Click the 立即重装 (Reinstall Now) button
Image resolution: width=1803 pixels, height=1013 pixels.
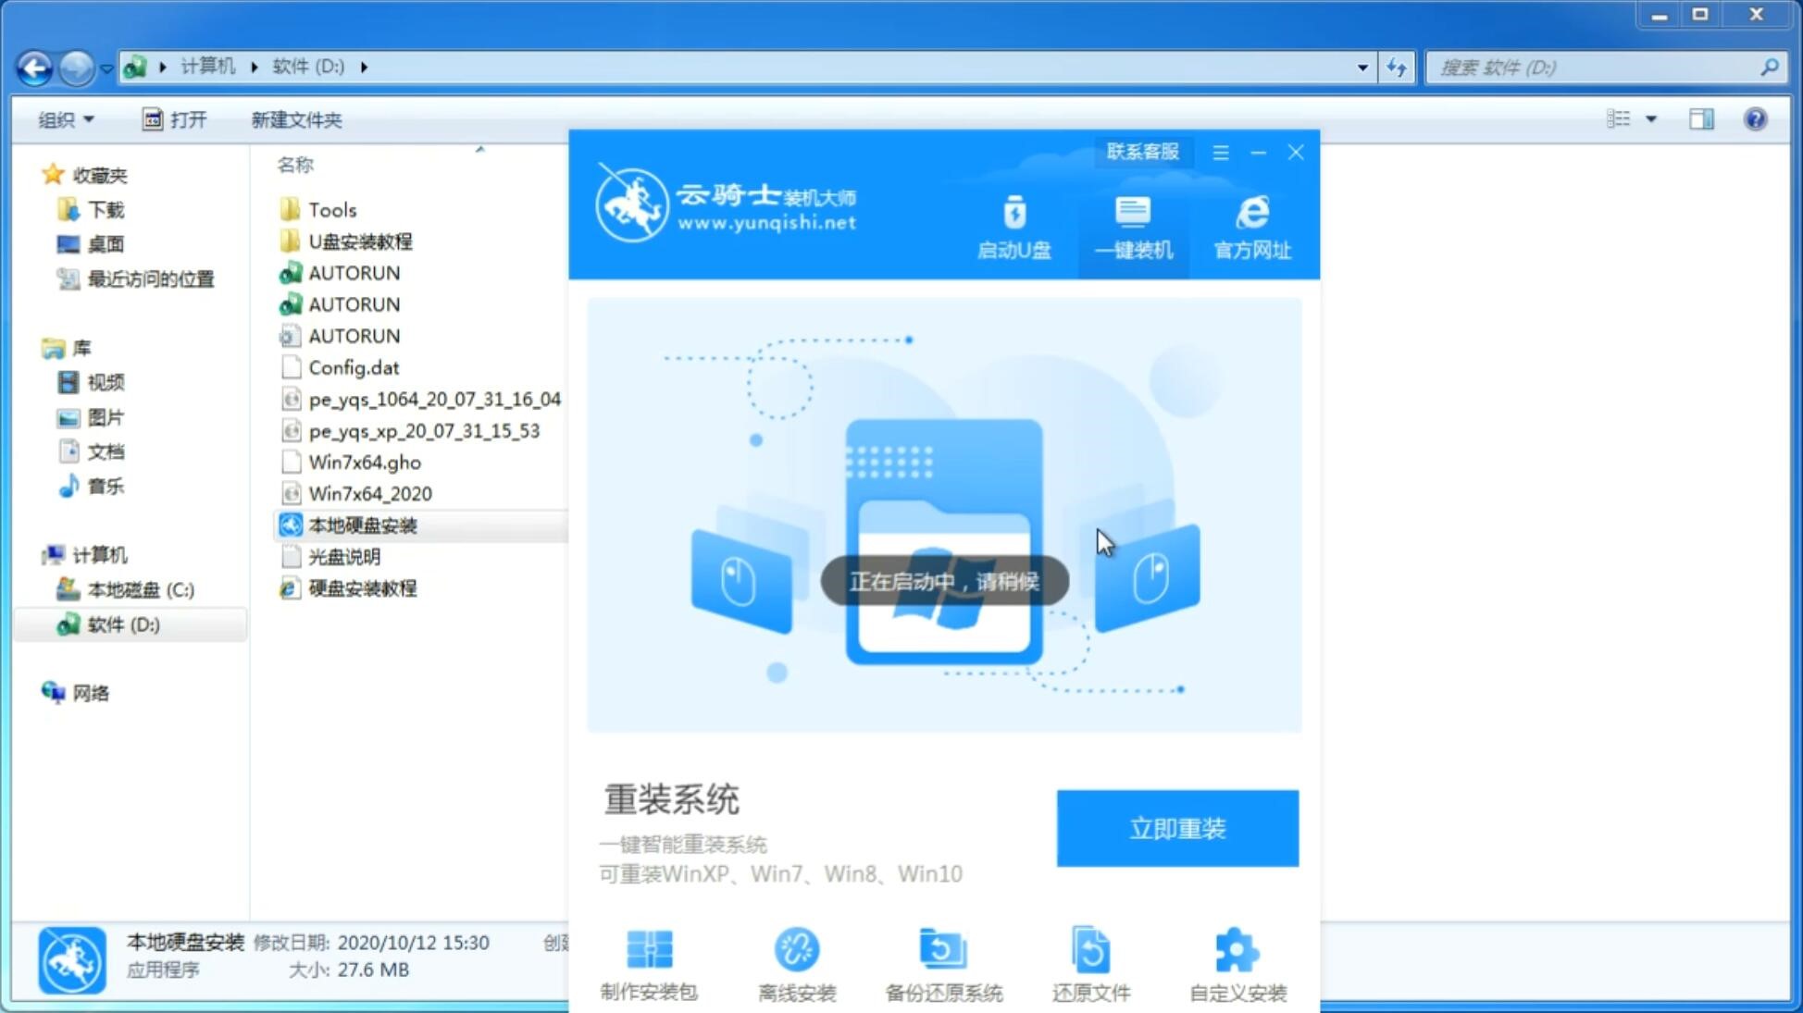1177,827
